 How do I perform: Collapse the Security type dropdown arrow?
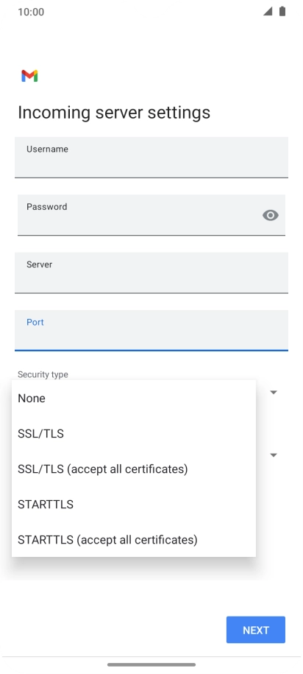tap(274, 392)
